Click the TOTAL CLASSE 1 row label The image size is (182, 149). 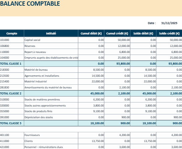11,64
